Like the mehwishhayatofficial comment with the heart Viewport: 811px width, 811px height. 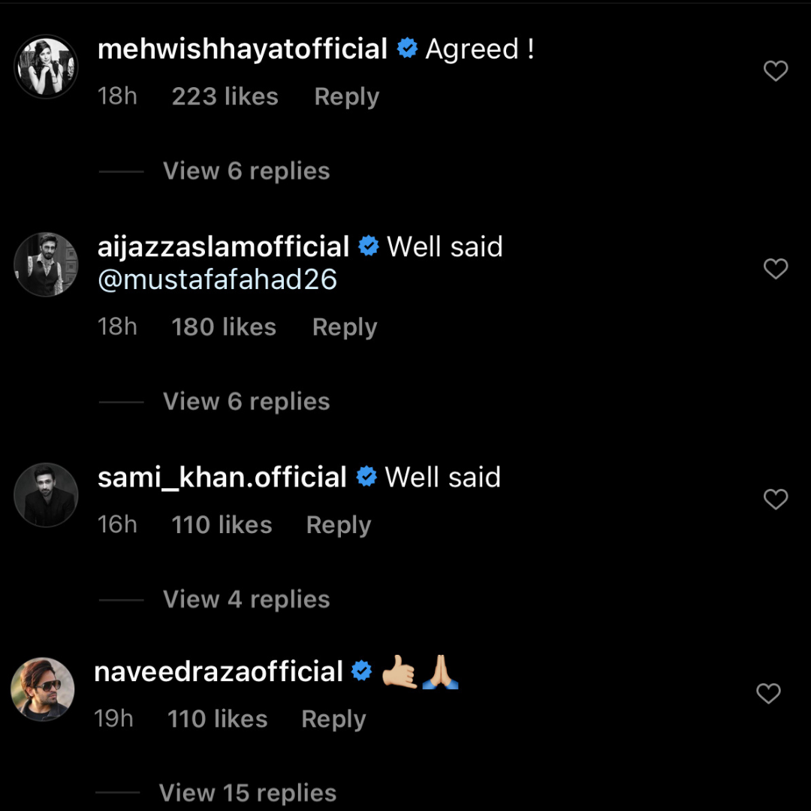pyautogui.click(x=775, y=71)
